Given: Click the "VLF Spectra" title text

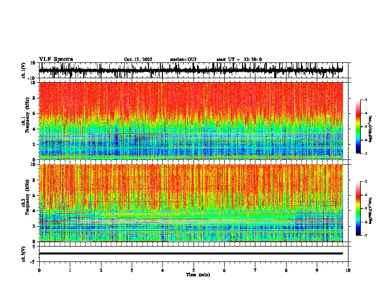Looking at the screenshot, I should (56, 59).
